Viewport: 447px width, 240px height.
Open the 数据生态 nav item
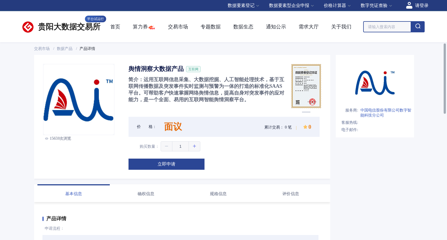243,27
